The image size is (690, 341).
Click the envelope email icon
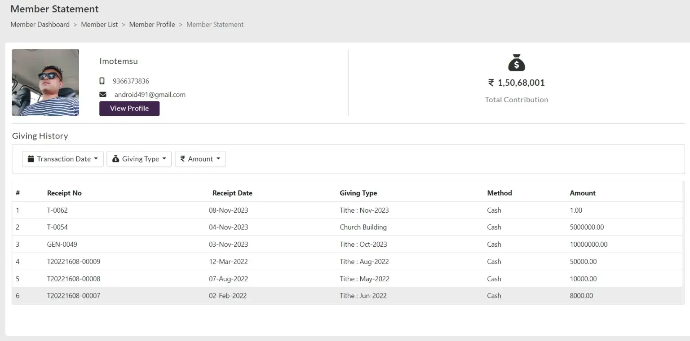click(x=103, y=95)
